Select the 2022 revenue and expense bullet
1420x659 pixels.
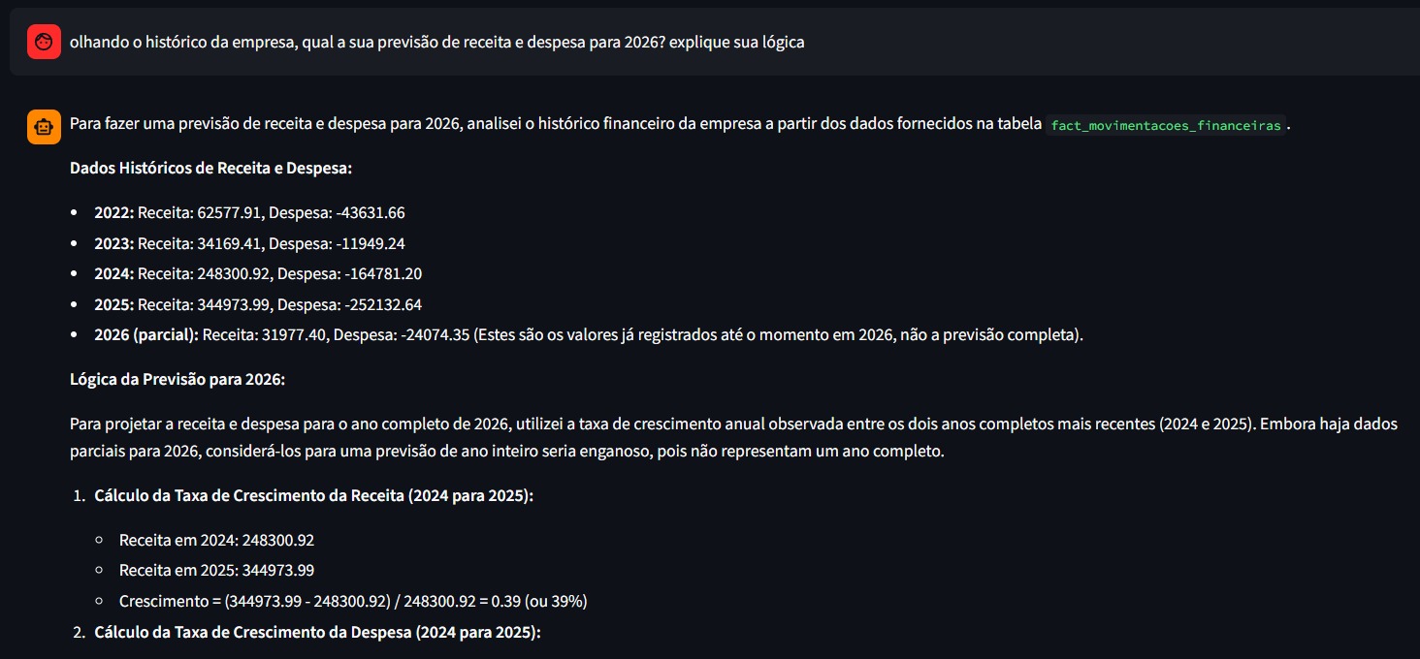[x=249, y=212]
